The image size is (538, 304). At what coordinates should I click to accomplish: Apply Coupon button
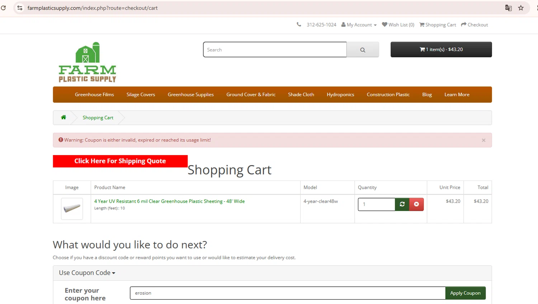(465, 293)
